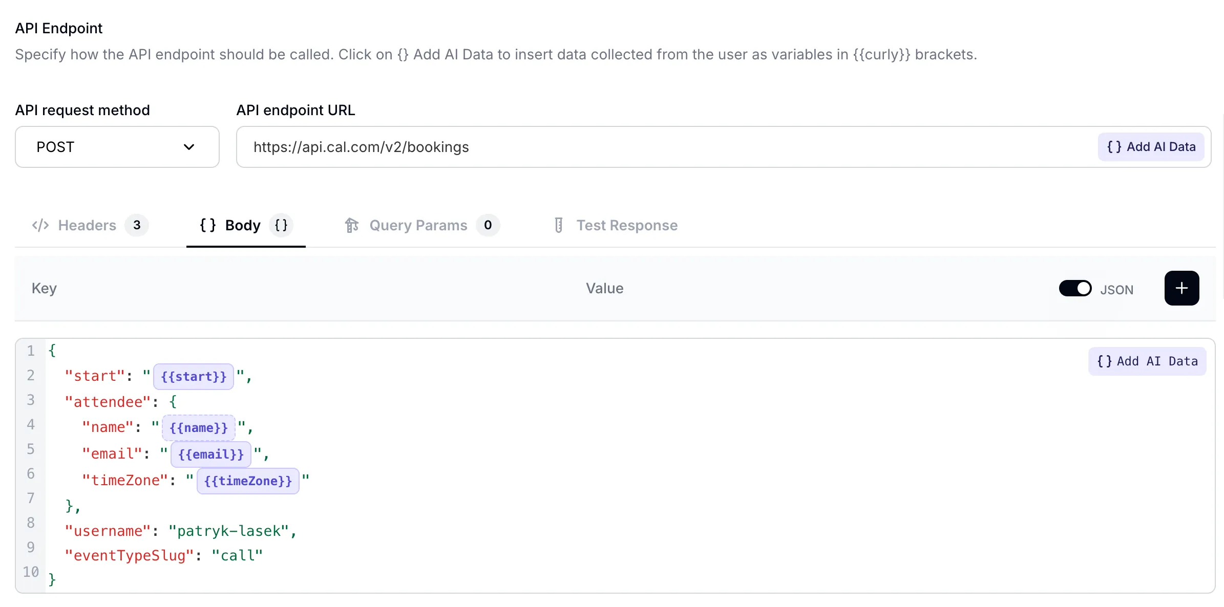Screen dimensions: 1224x607
Task: Toggle the JSON switch off
Action: click(1075, 289)
